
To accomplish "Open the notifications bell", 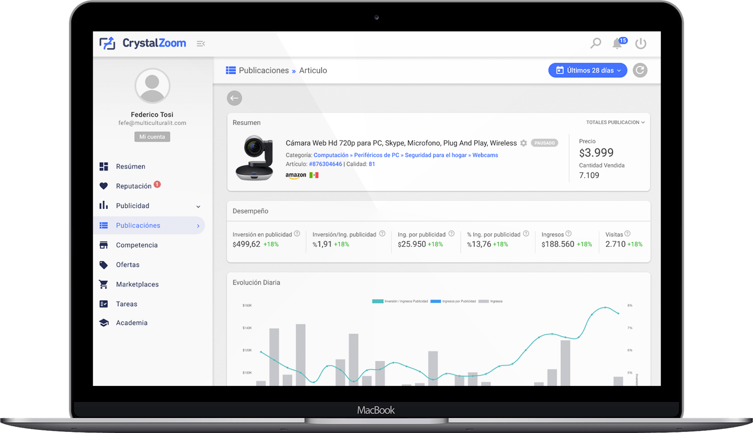I will [x=618, y=43].
